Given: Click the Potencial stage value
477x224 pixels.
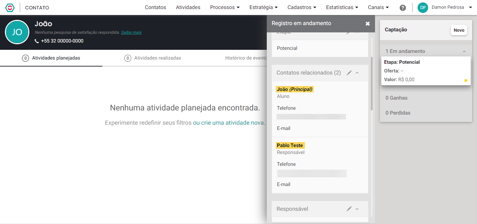Looking at the screenshot, I should (x=287, y=48).
